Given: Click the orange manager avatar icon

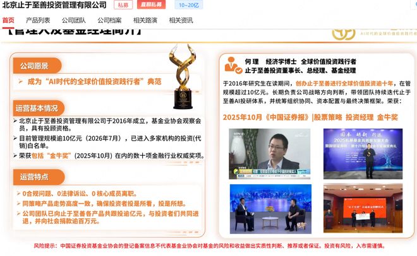Looking at the screenshot, I should point(233,65).
